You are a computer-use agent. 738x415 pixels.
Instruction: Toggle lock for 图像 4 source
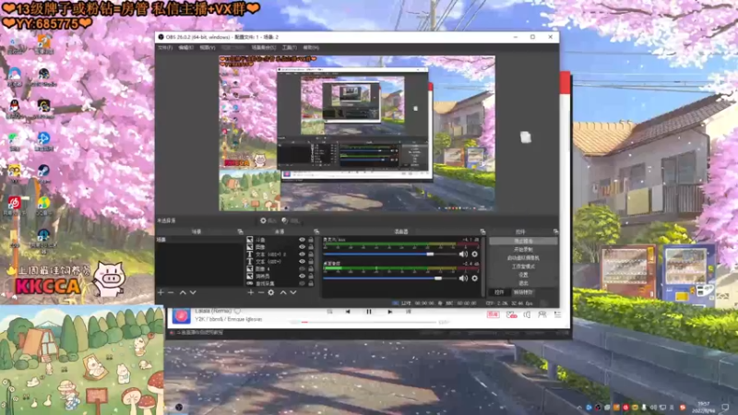coord(311,268)
